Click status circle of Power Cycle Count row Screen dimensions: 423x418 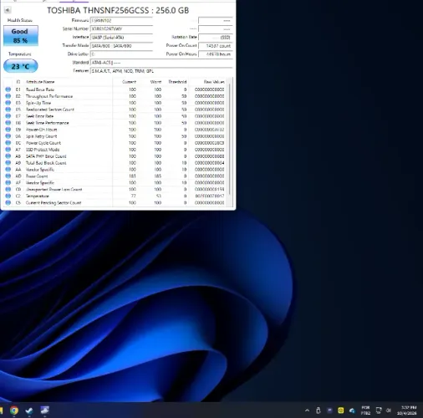8,143
